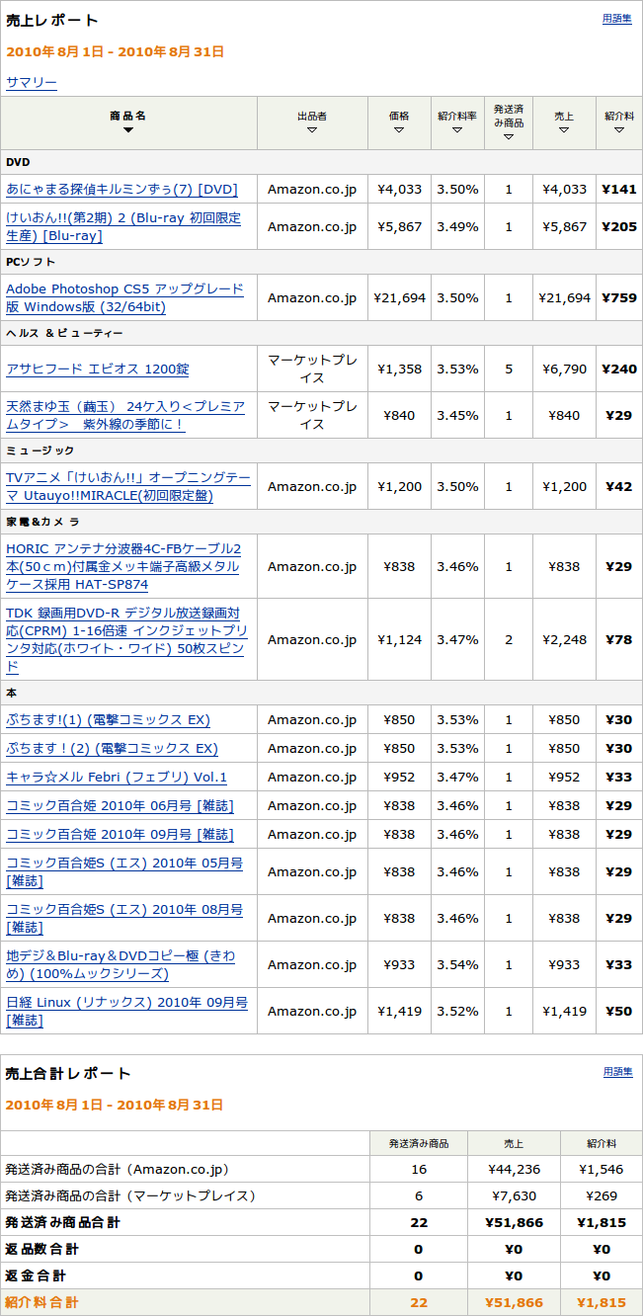Click the sort arrow under 売上 header
The image size is (643, 1316).
[564, 130]
